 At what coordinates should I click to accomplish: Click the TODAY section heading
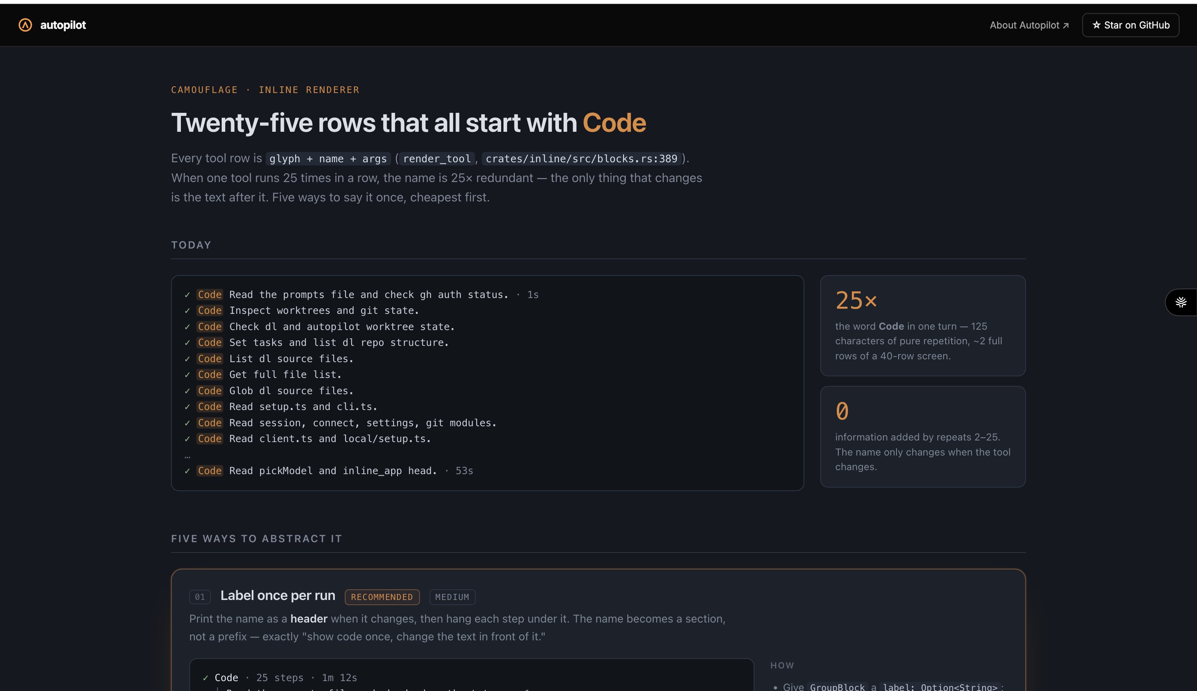191,245
